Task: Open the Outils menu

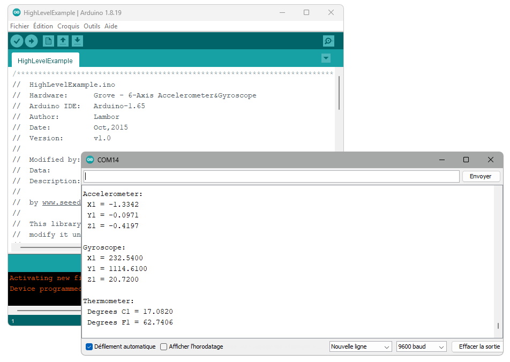Action: [x=92, y=26]
